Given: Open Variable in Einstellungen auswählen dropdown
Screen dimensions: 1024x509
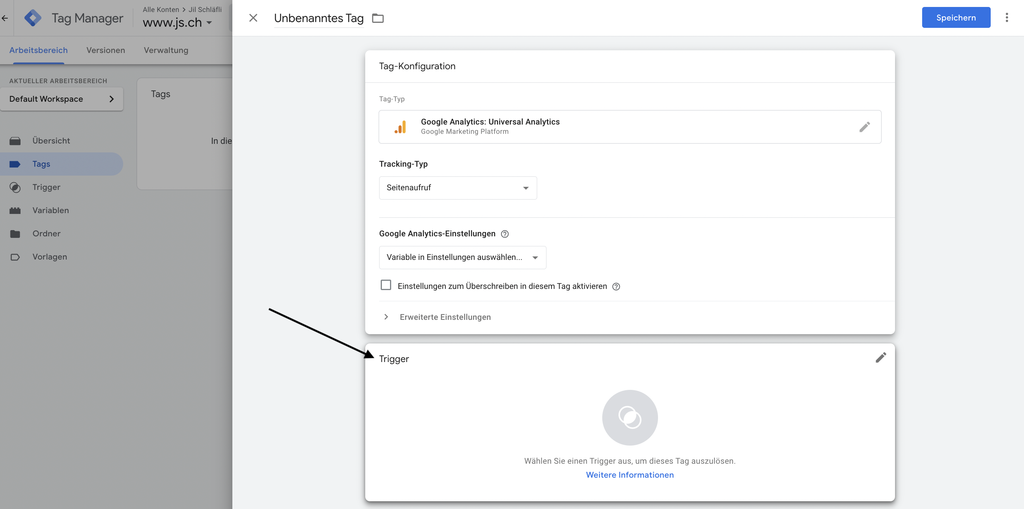Looking at the screenshot, I should [462, 257].
